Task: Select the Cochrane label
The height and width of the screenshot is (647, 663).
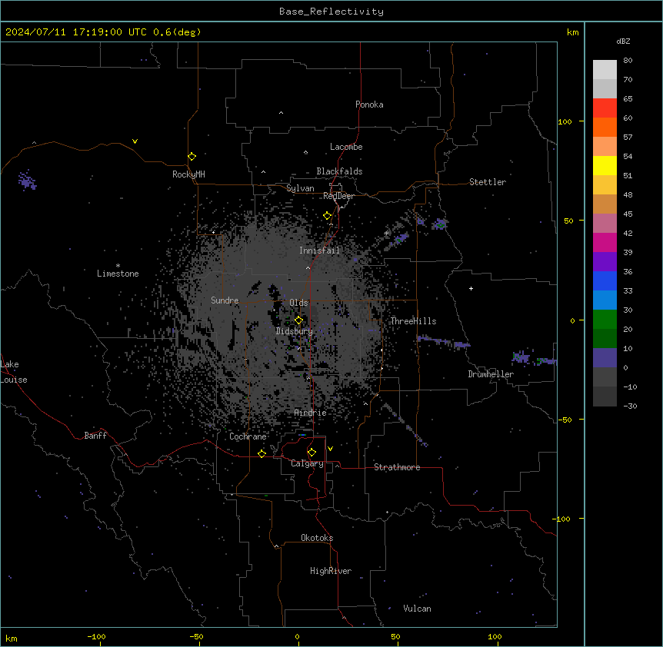Action: (x=248, y=436)
